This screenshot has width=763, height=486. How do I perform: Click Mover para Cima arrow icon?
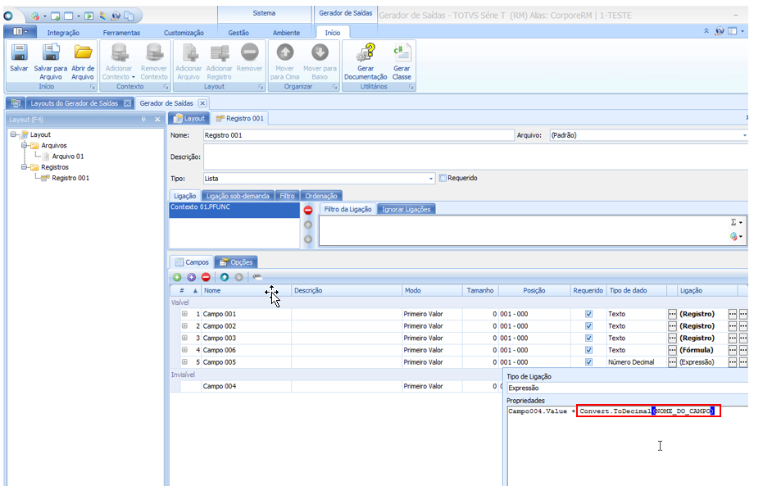(x=285, y=52)
